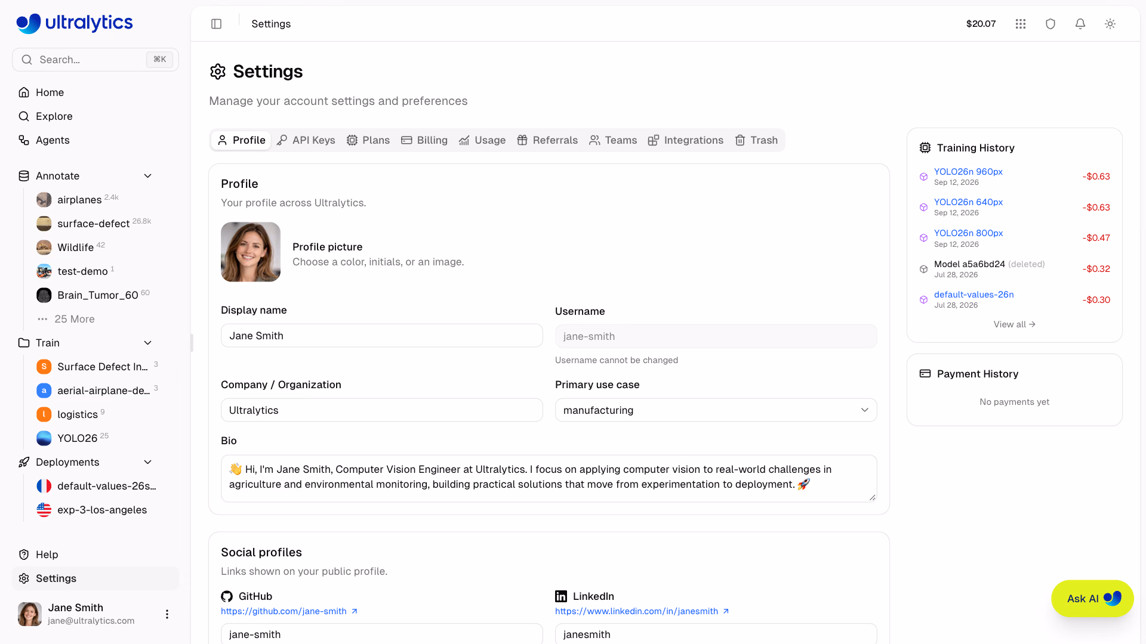Open the Trash tab
The height and width of the screenshot is (644, 1146).
[756, 140]
